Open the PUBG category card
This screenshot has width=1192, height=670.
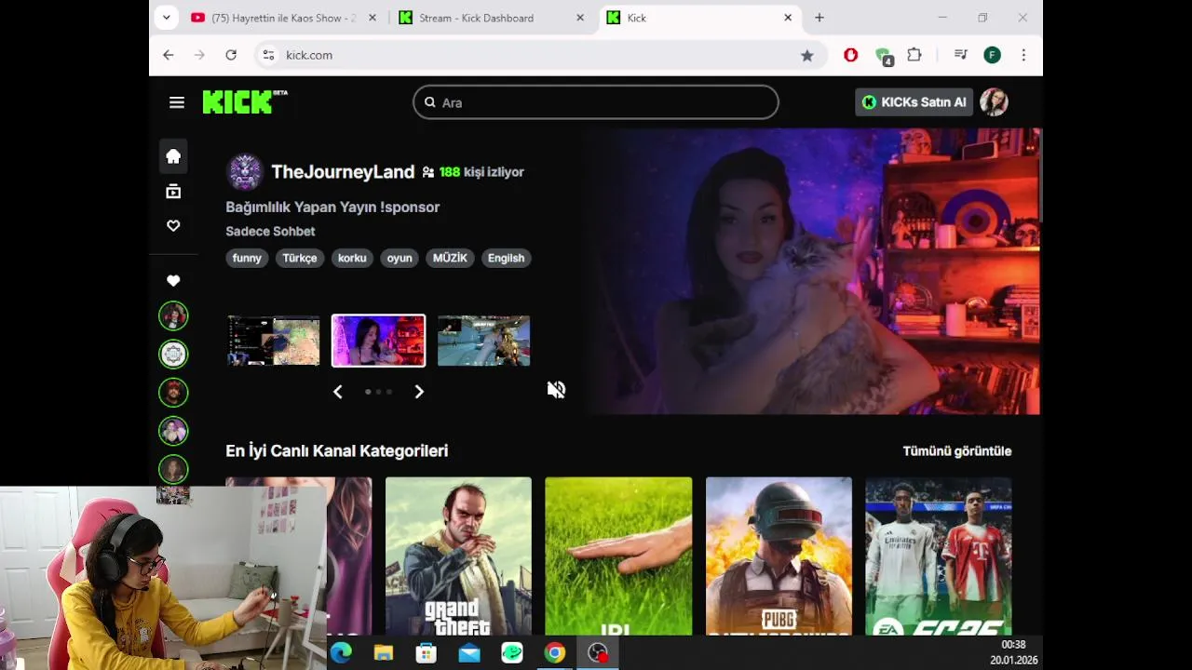779,556
